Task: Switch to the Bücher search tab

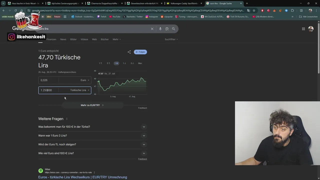Action: [x=105, y=39]
